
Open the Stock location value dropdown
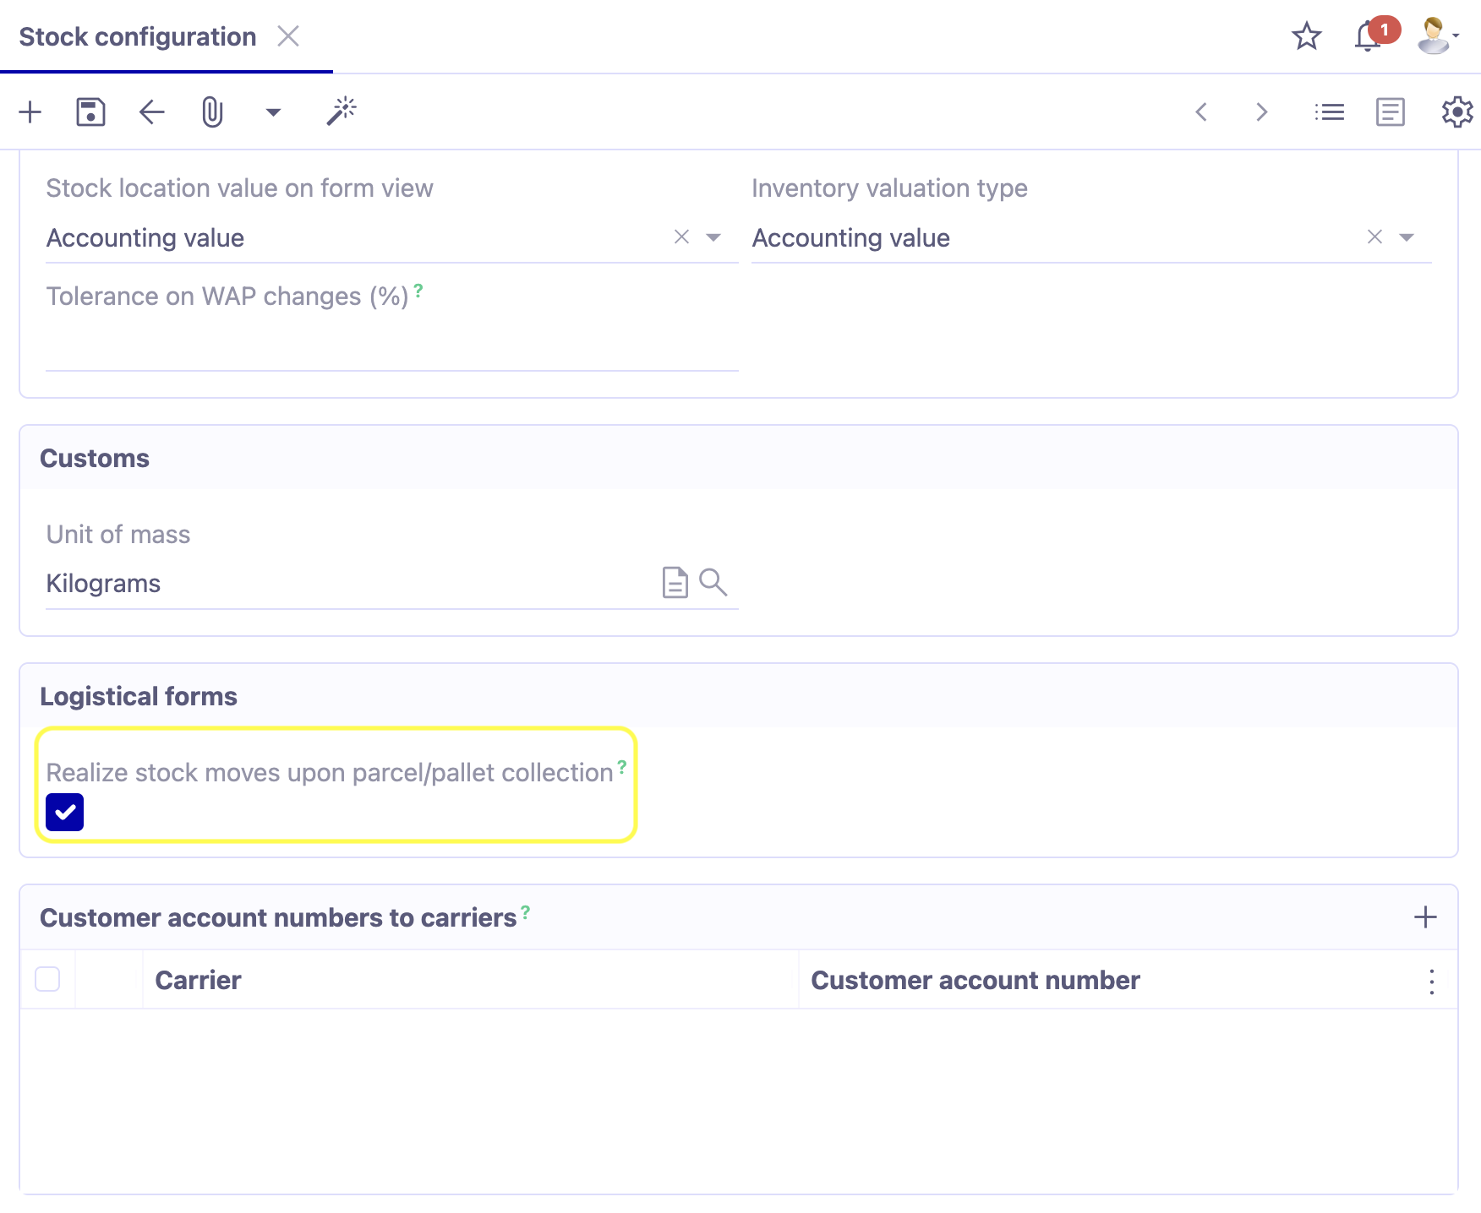click(x=714, y=237)
